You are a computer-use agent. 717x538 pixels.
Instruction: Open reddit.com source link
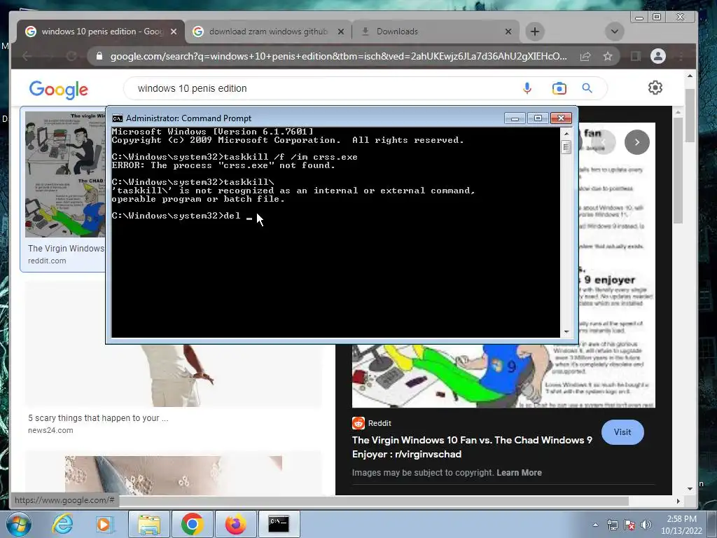[47, 261]
